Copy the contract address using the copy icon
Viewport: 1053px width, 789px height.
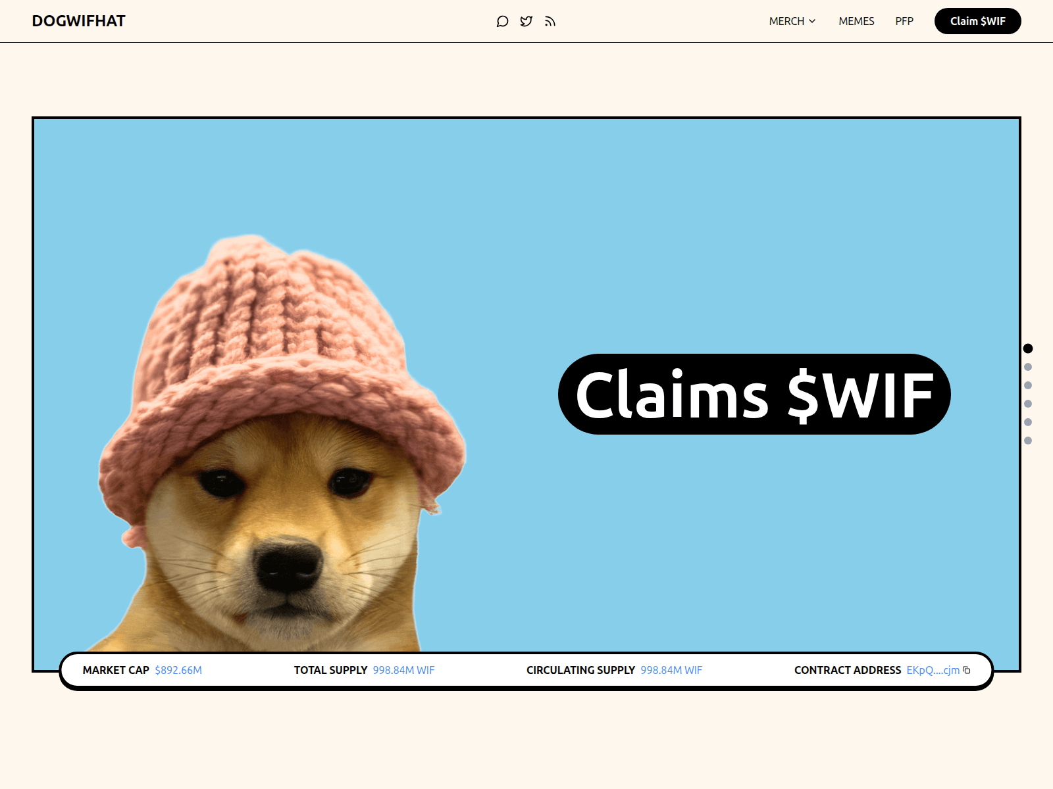pyautogui.click(x=966, y=670)
